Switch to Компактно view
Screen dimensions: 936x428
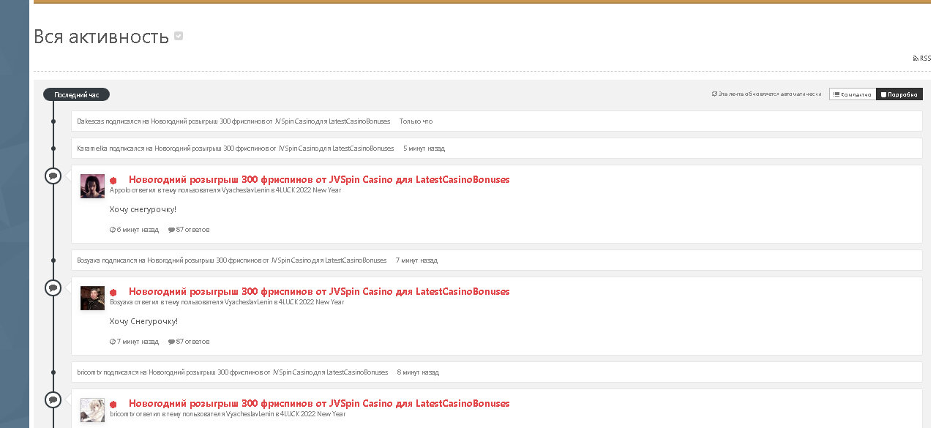pyautogui.click(x=853, y=94)
